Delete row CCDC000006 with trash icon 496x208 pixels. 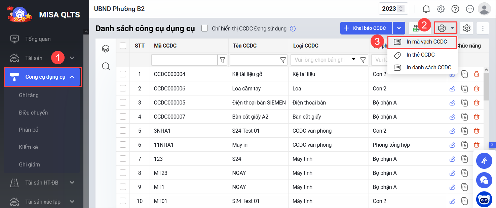(476, 88)
